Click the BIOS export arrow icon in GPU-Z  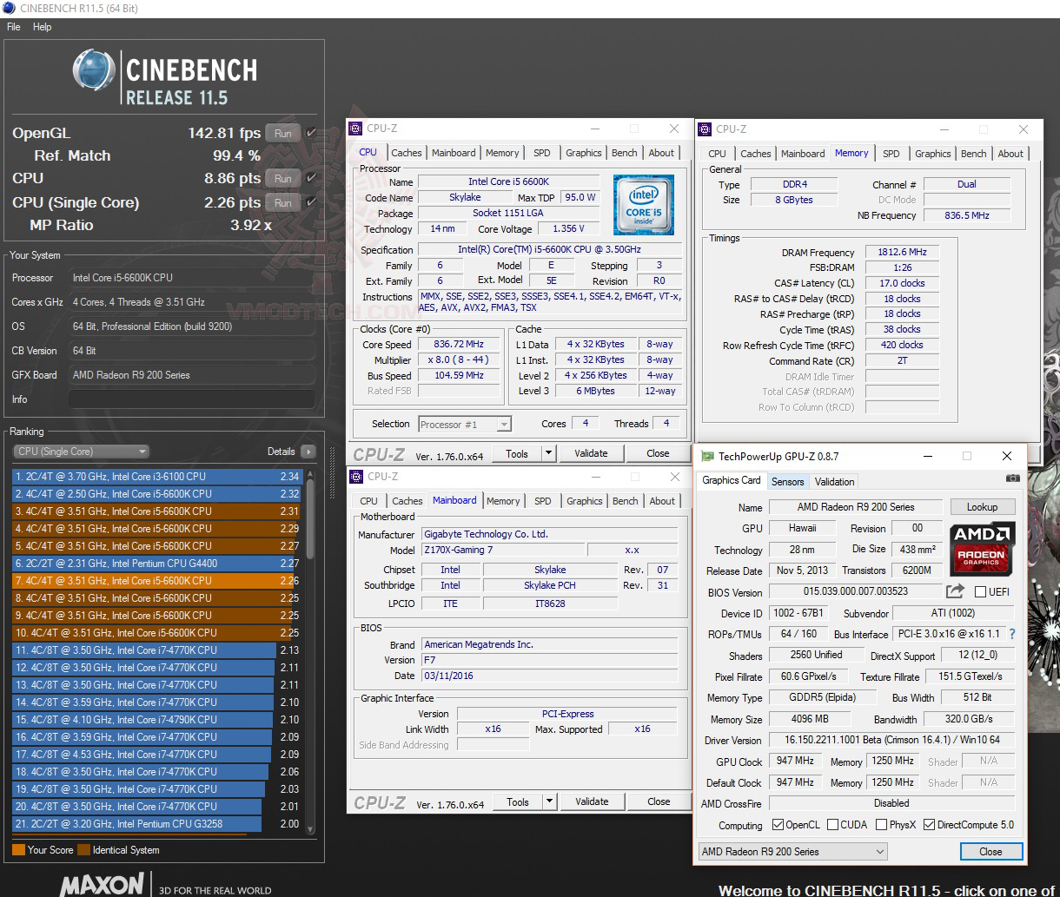955,591
